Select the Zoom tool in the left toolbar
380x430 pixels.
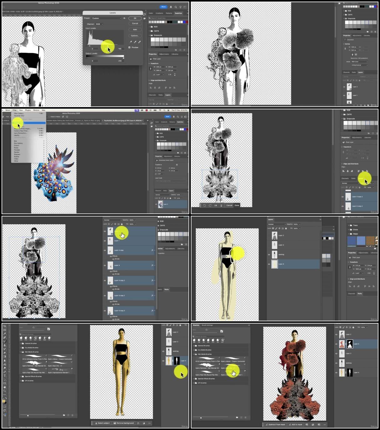click(5, 391)
